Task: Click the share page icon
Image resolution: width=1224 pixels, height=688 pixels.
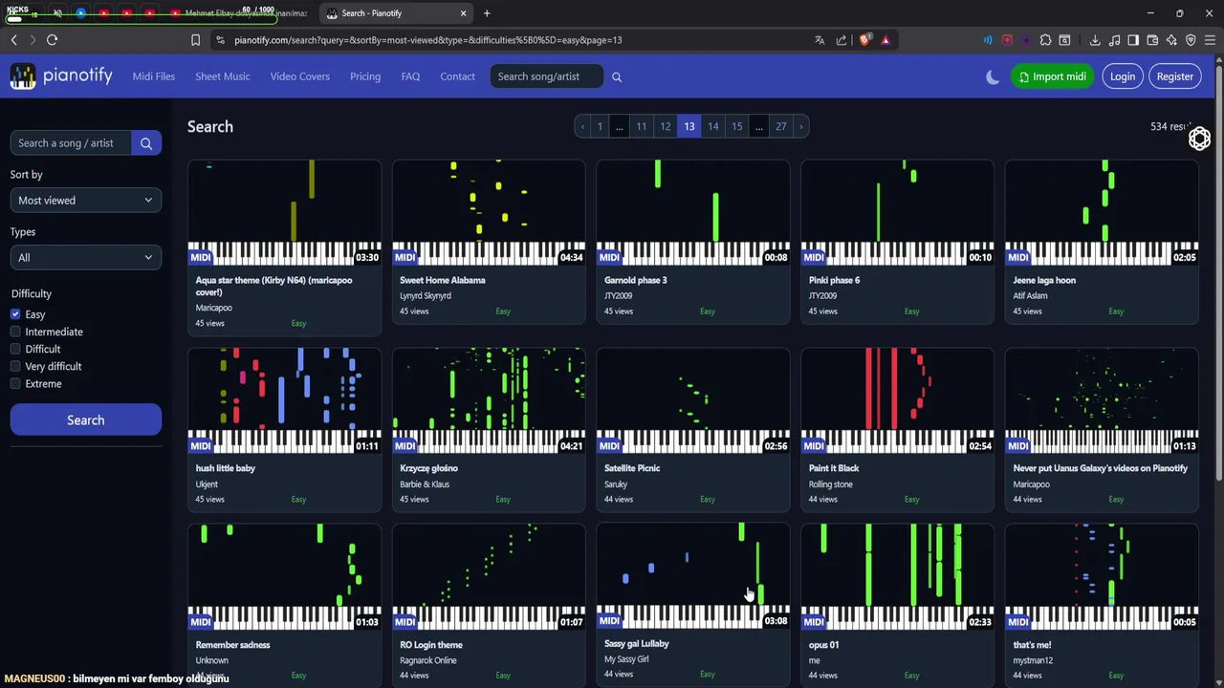Action: click(x=841, y=40)
